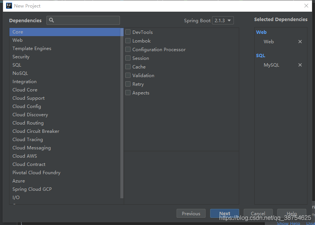Screen dimensions: 315x225
Task: Enable the Aspects checkbox
Action: coord(128,93)
